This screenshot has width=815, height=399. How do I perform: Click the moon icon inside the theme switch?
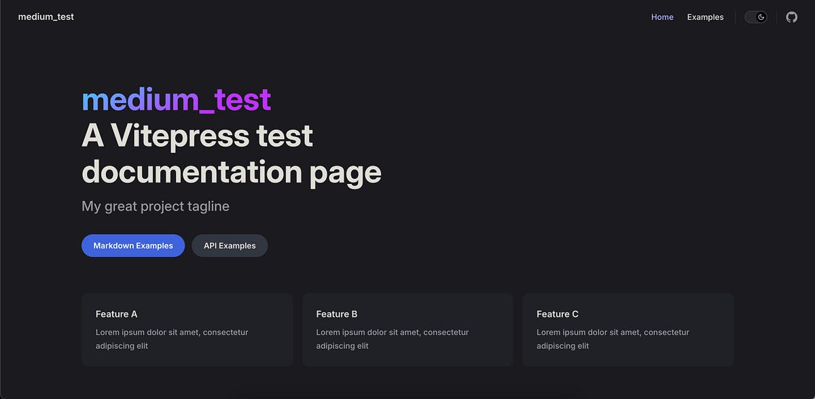point(761,16)
